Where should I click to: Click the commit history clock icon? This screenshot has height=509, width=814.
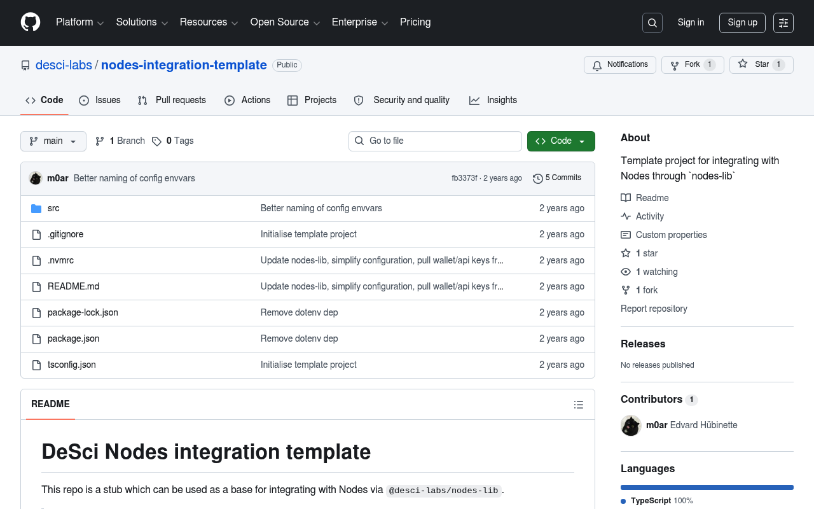coord(538,179)
